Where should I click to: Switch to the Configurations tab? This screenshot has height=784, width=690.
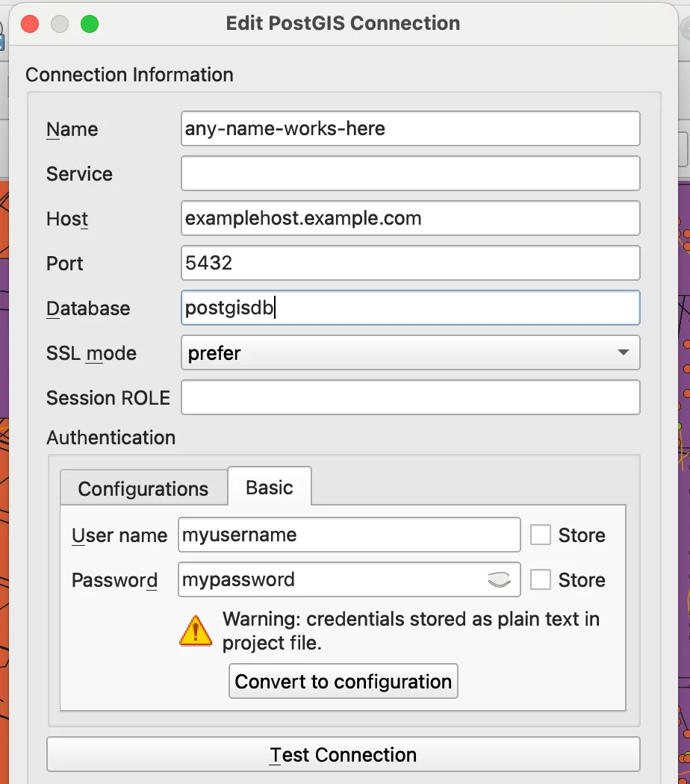[143, 488]
